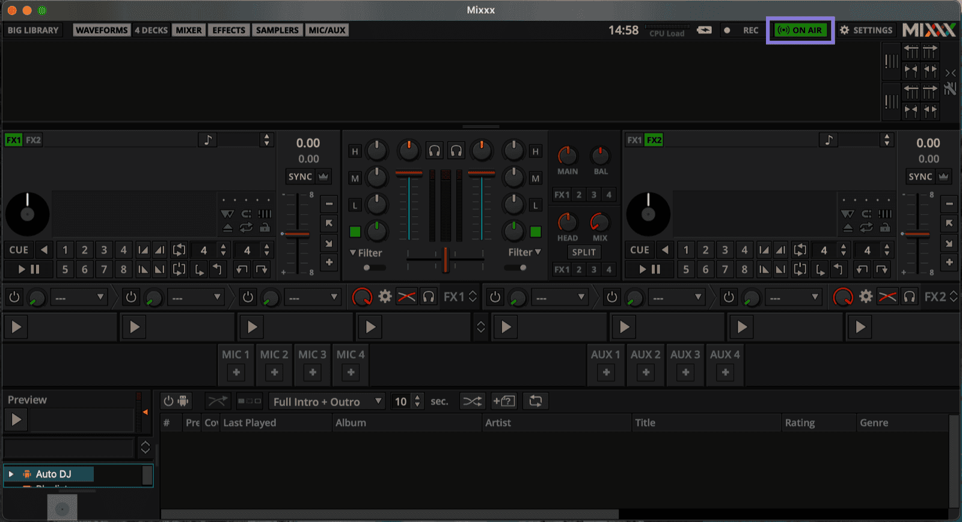The image size is (962, 522).
Task: Toggle the EFFECTS section tab
Action: tap(228, 30)
